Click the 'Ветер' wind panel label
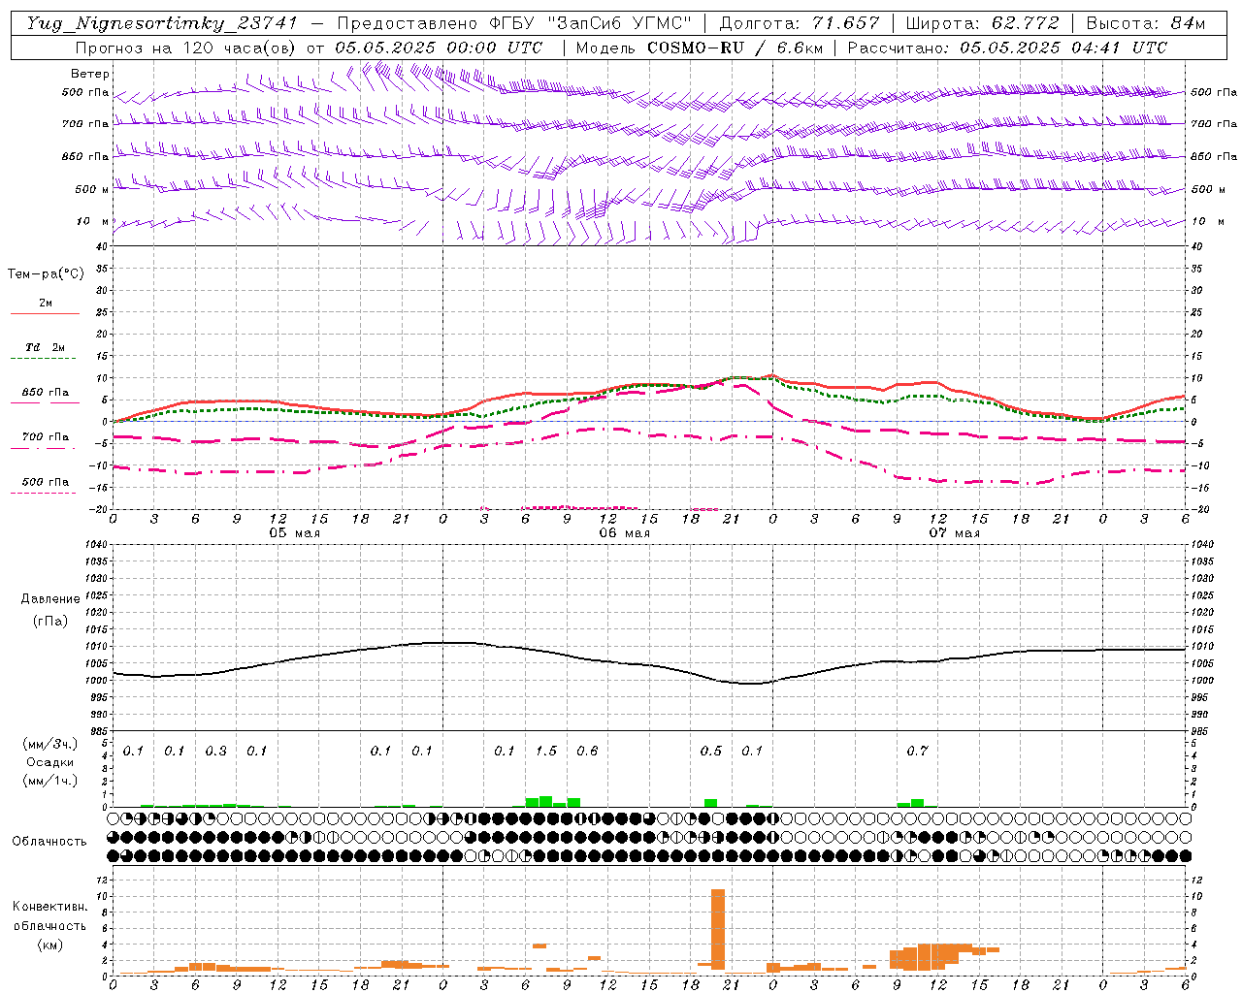This screenshot has width=1242, height=993. (90, 74)
